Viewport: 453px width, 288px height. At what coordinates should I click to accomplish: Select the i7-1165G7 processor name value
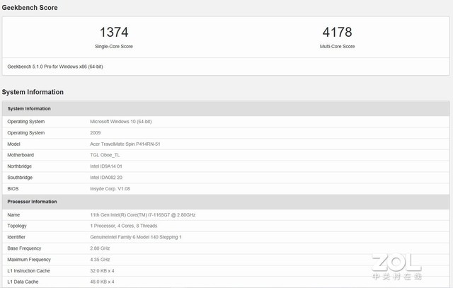point(143,215)
